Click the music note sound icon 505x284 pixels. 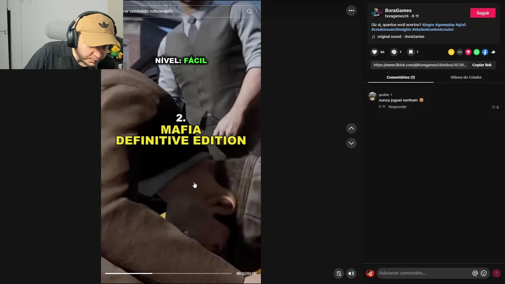click(x=373, y=37)
